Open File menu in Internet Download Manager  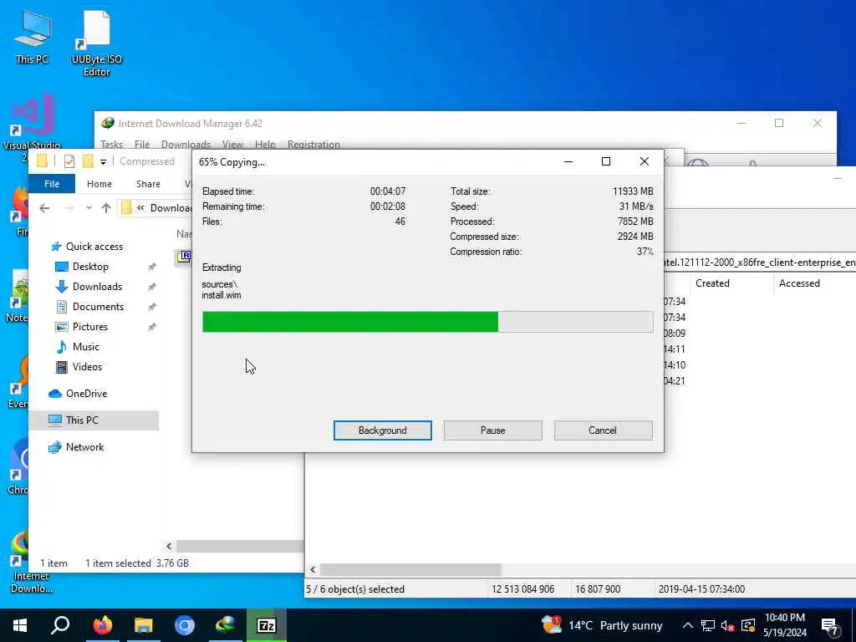tap(142, 144)
